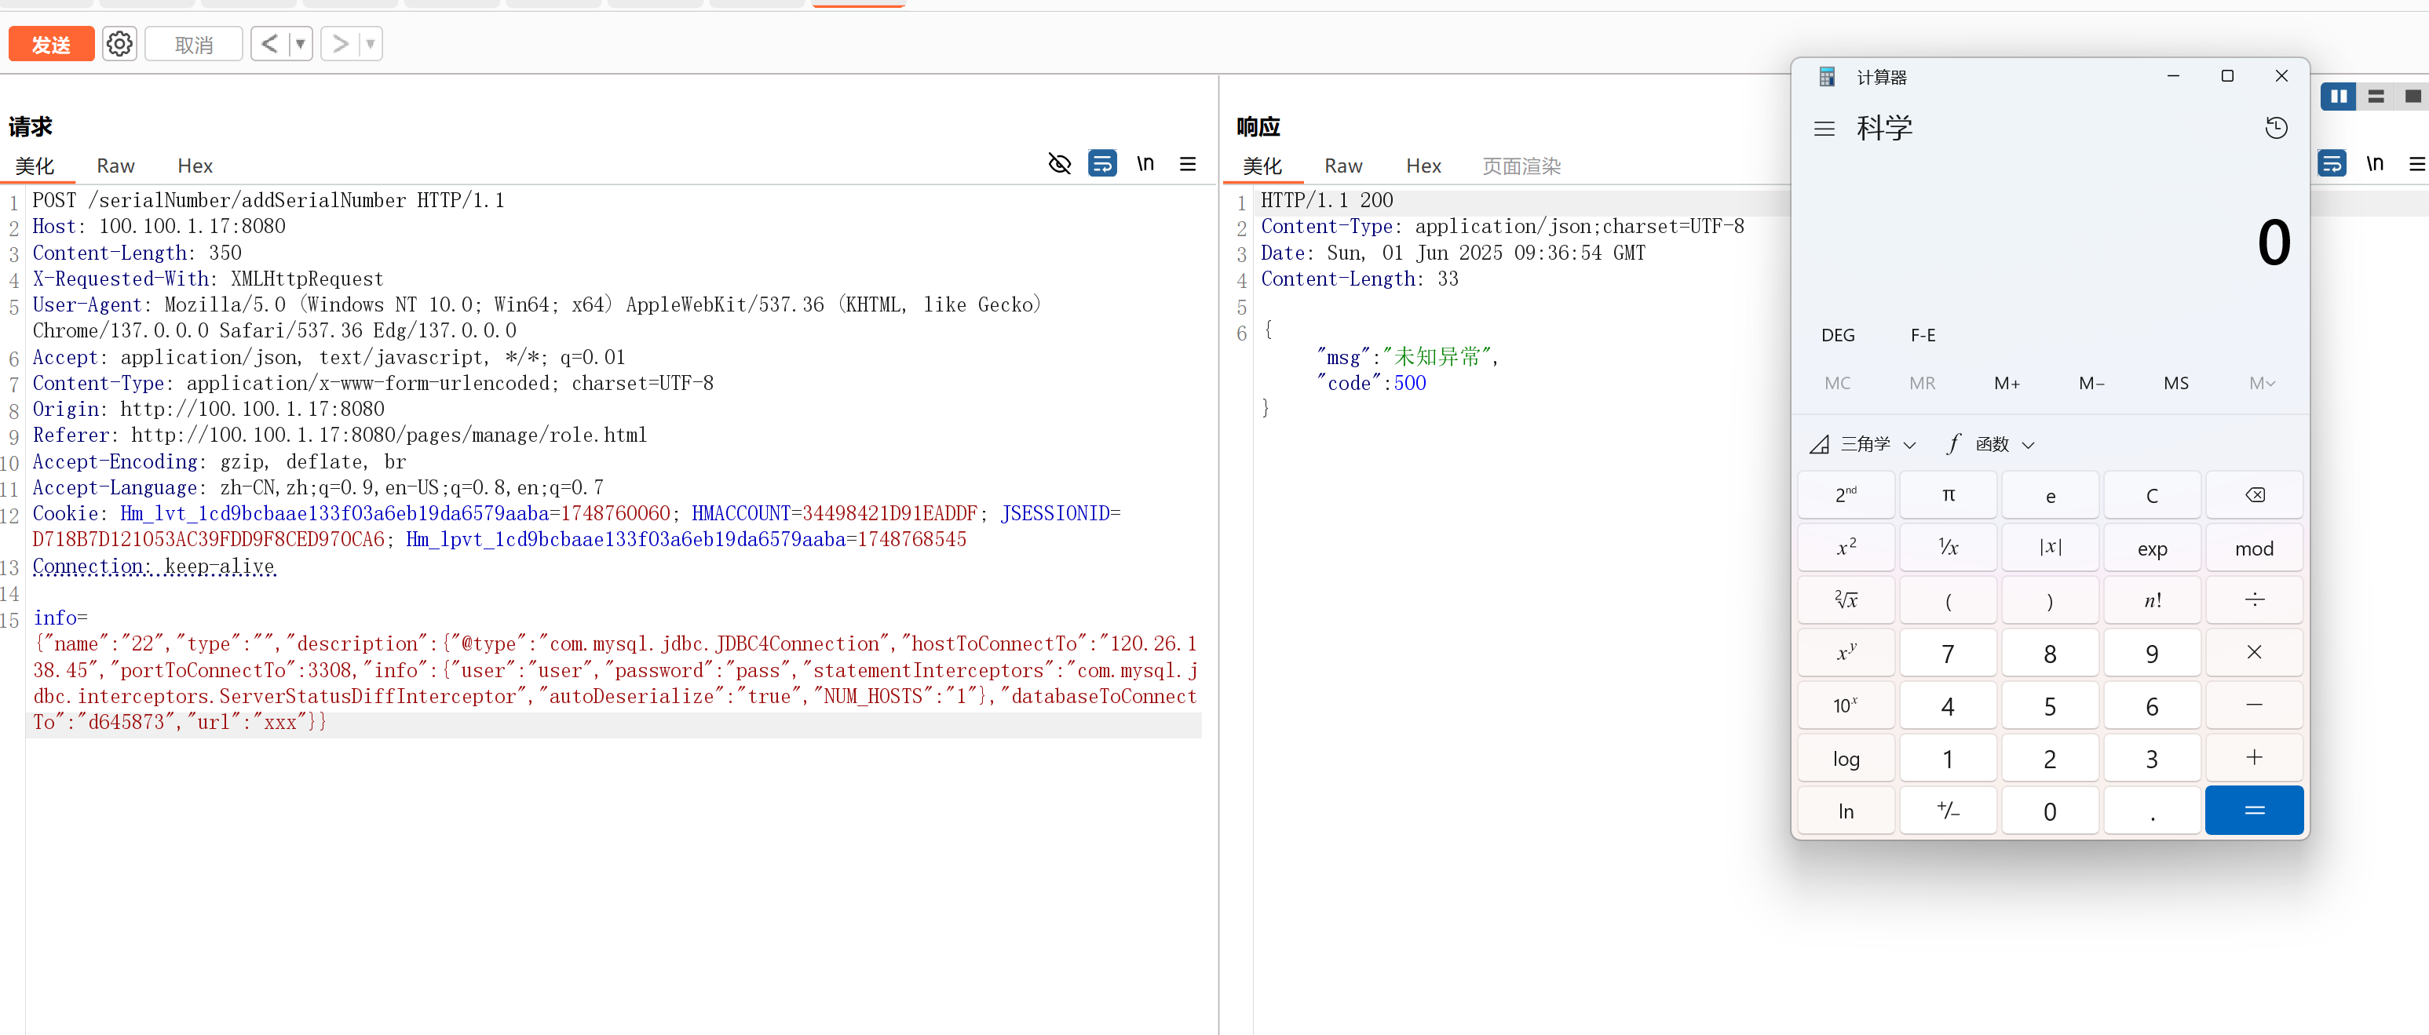Click the Calculator display showing 0

2274,243
